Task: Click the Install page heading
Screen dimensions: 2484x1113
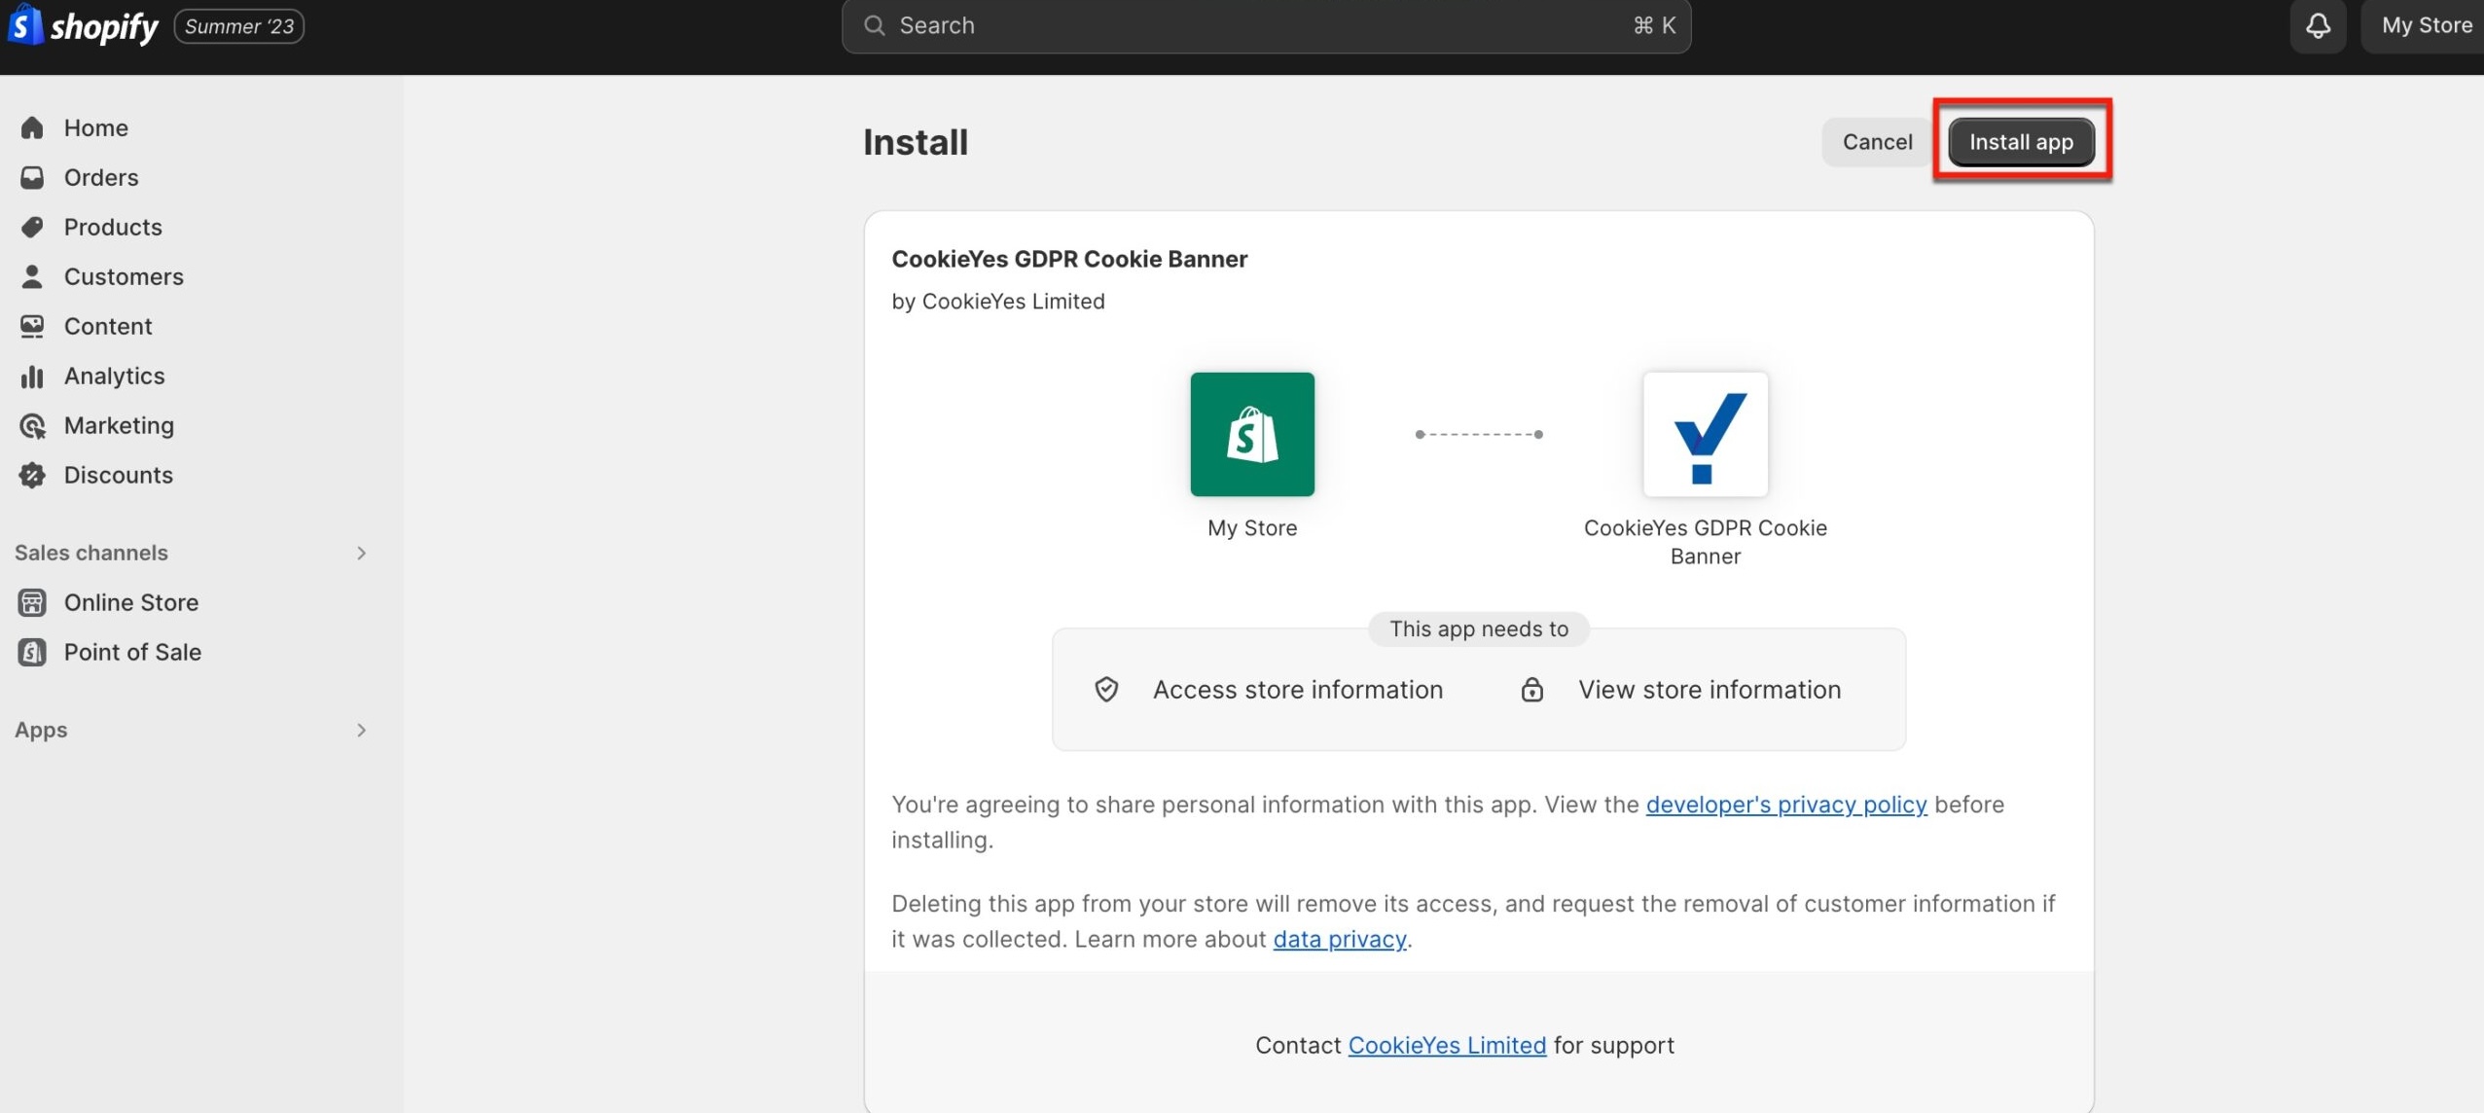Action: click(x=916, y=142)
